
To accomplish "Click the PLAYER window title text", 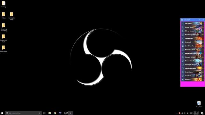I will click(x=187, y=20).
